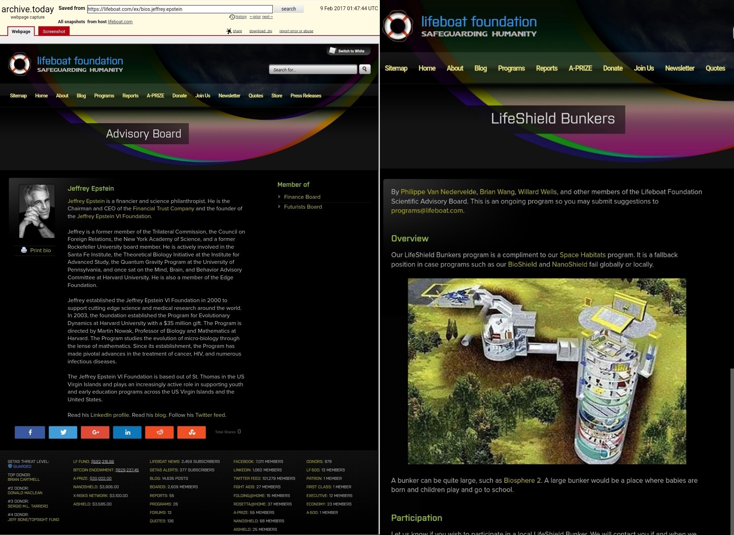734x535 pixels.
Task: Click the archive search button
Action: tap(288, 9)
